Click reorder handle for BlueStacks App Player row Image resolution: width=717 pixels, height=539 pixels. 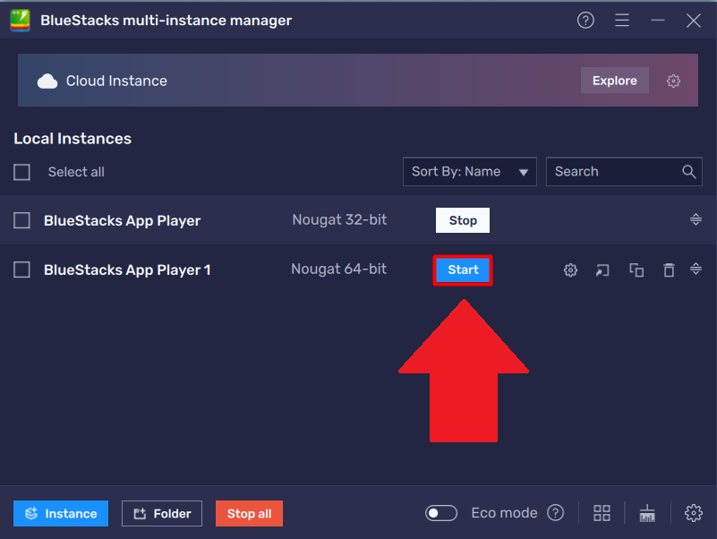[696, 219]
